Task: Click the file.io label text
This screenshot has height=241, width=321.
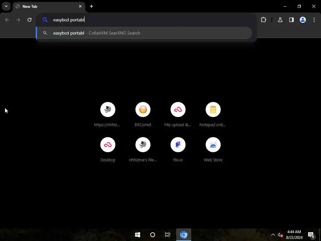Action: (178, 160)
